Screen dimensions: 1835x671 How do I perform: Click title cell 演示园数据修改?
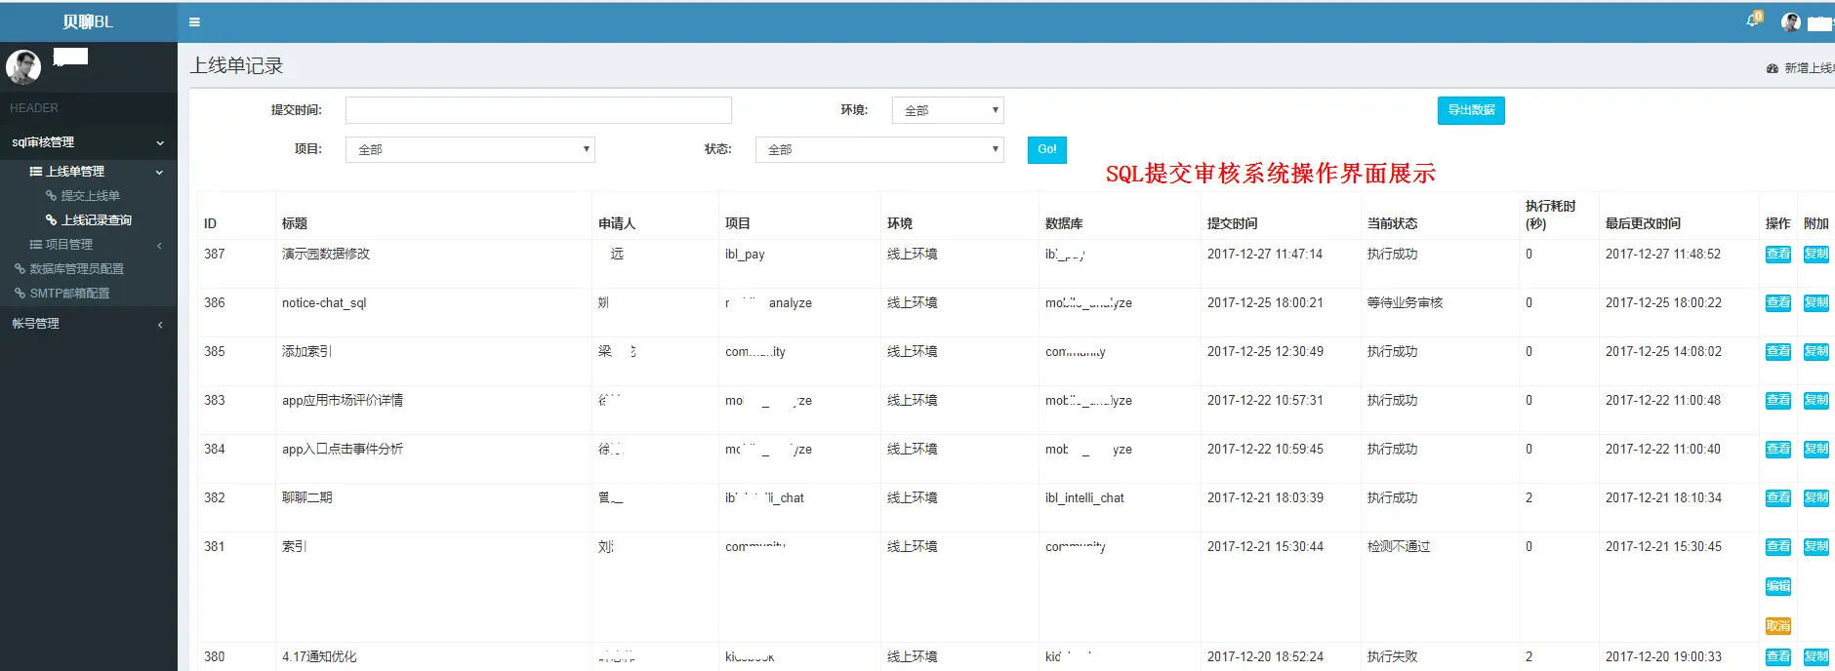pos(326,254)
